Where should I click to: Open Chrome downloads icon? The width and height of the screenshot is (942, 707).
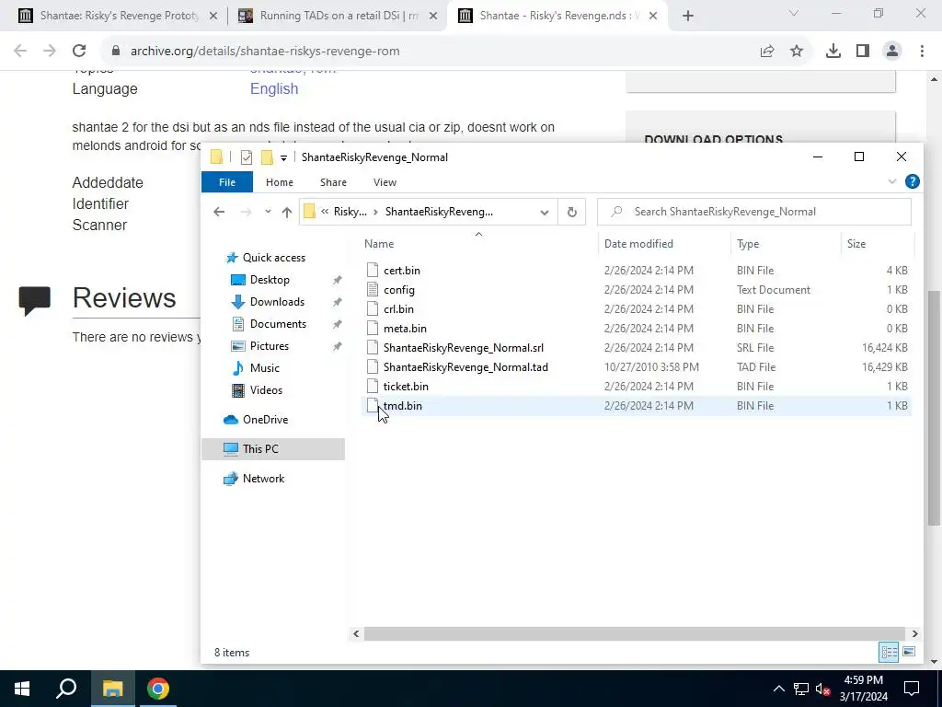833,52
